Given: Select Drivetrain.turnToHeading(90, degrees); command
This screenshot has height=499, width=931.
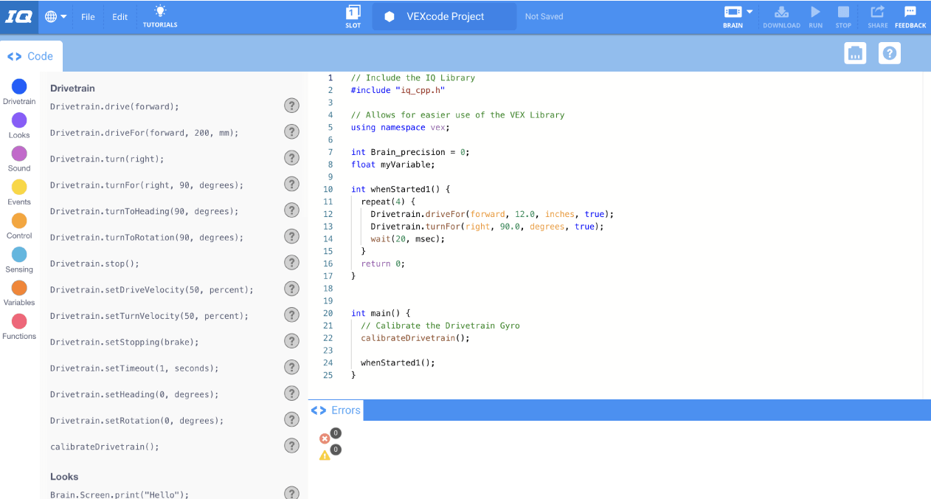Looking at the screenshot, I should pos(145,211).
